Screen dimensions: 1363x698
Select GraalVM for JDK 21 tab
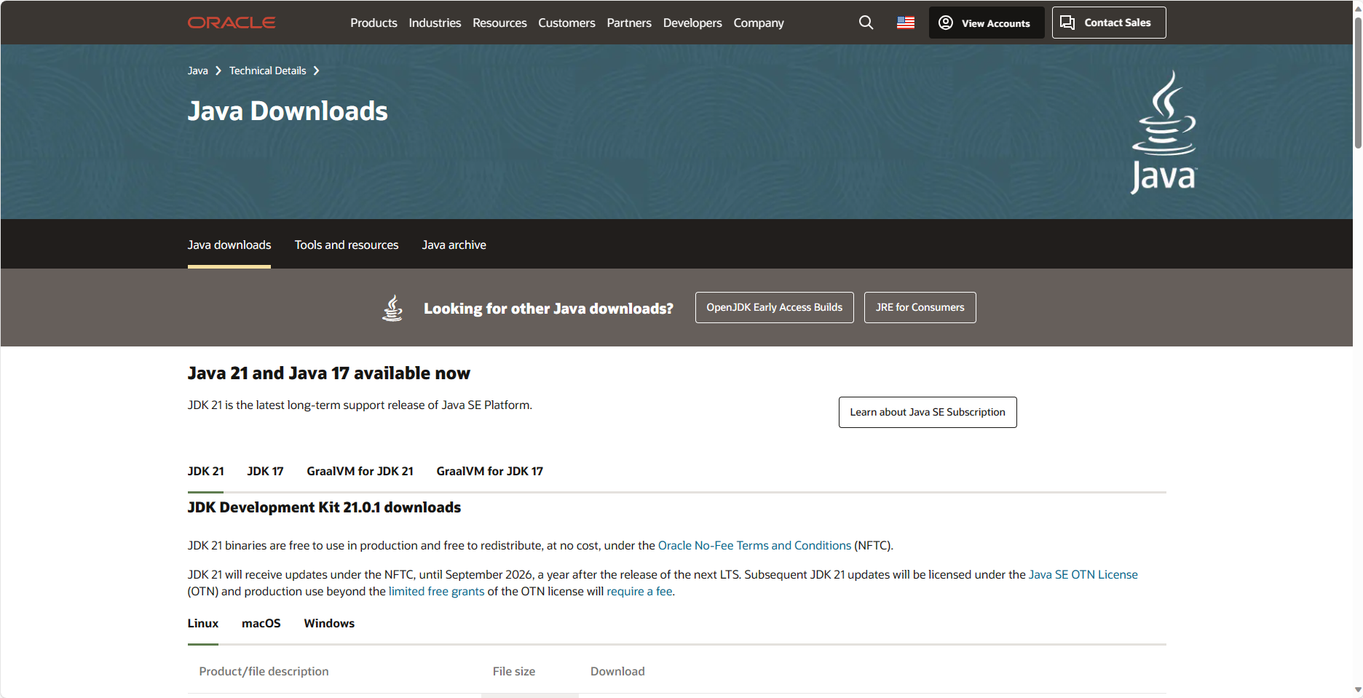tap(360, 471)
